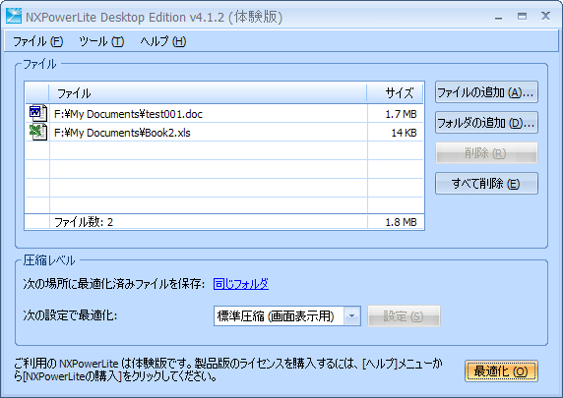The width and height of the screenshot is (563, 398).
Task: Start optimization with 最適化 (O) button
Action: [501, 371]
